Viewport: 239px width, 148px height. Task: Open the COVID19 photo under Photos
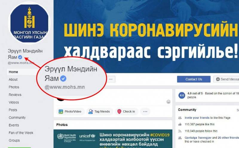pos(113,139)
